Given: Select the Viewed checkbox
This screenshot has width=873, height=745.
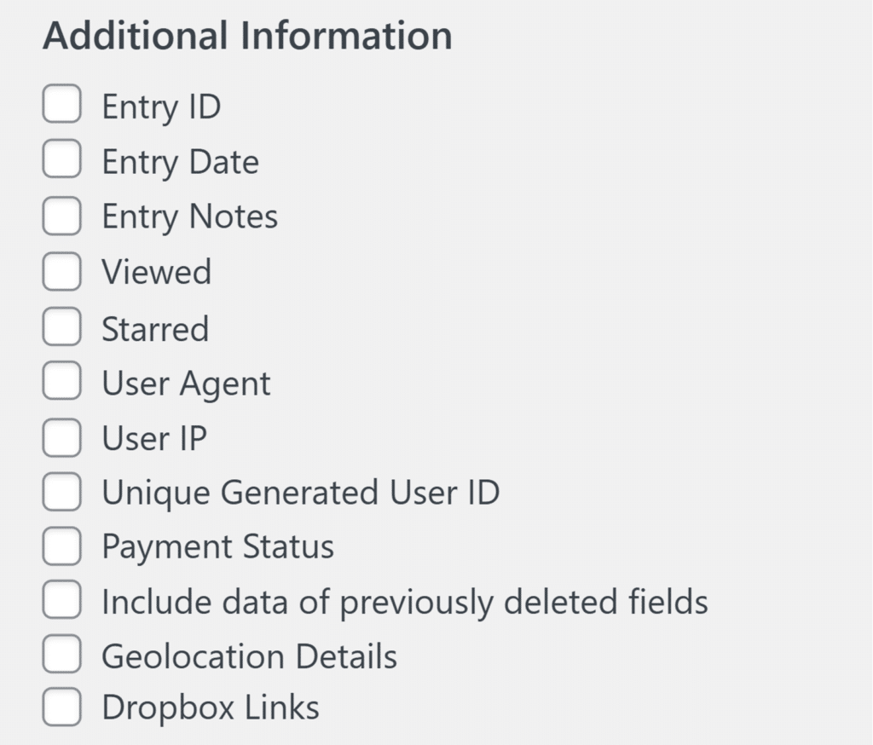Looking at the screenshot, I should (x=62, y=272).
